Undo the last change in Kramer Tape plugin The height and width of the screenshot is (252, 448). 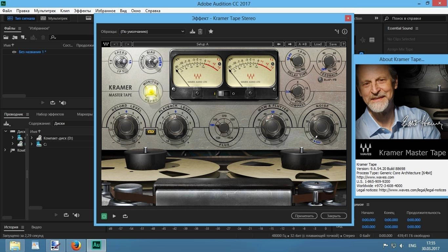[x=116, y=44]
